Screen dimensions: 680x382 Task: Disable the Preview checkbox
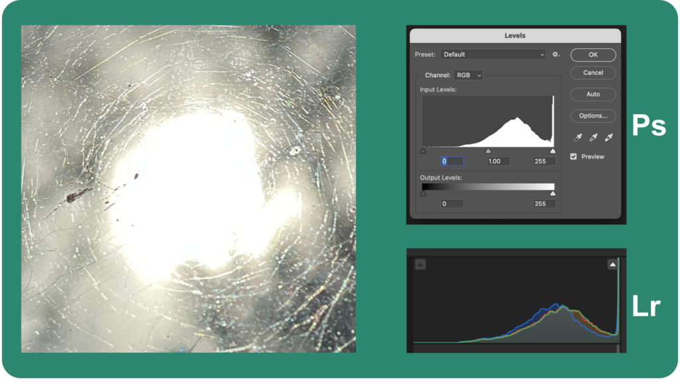tap(574, 157)
